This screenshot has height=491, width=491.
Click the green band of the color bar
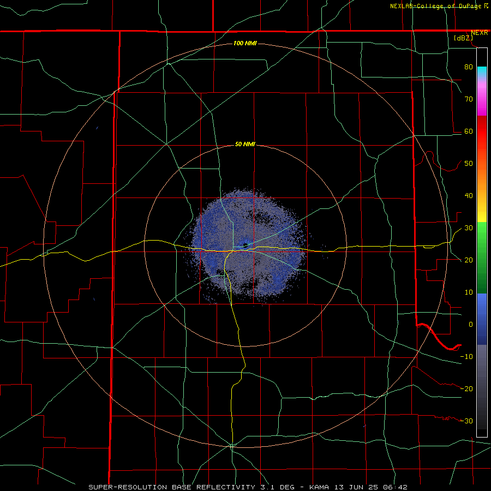[482, 258]
